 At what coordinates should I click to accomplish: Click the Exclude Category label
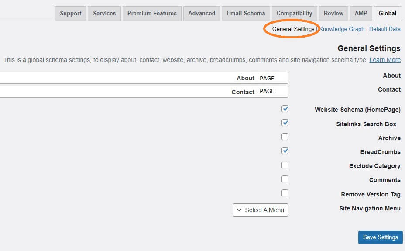(x=374, y=166)
